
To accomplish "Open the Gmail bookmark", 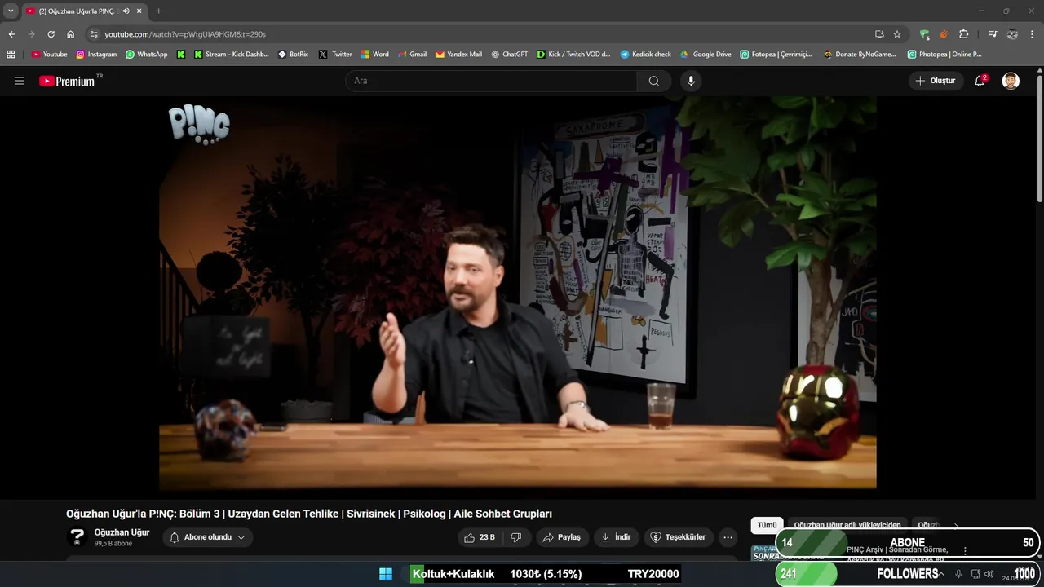I will coord(412,54).
